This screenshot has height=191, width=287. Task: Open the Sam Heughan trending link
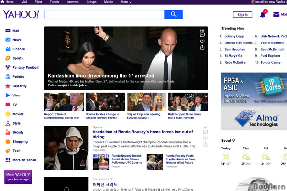[x=235, y=49]
